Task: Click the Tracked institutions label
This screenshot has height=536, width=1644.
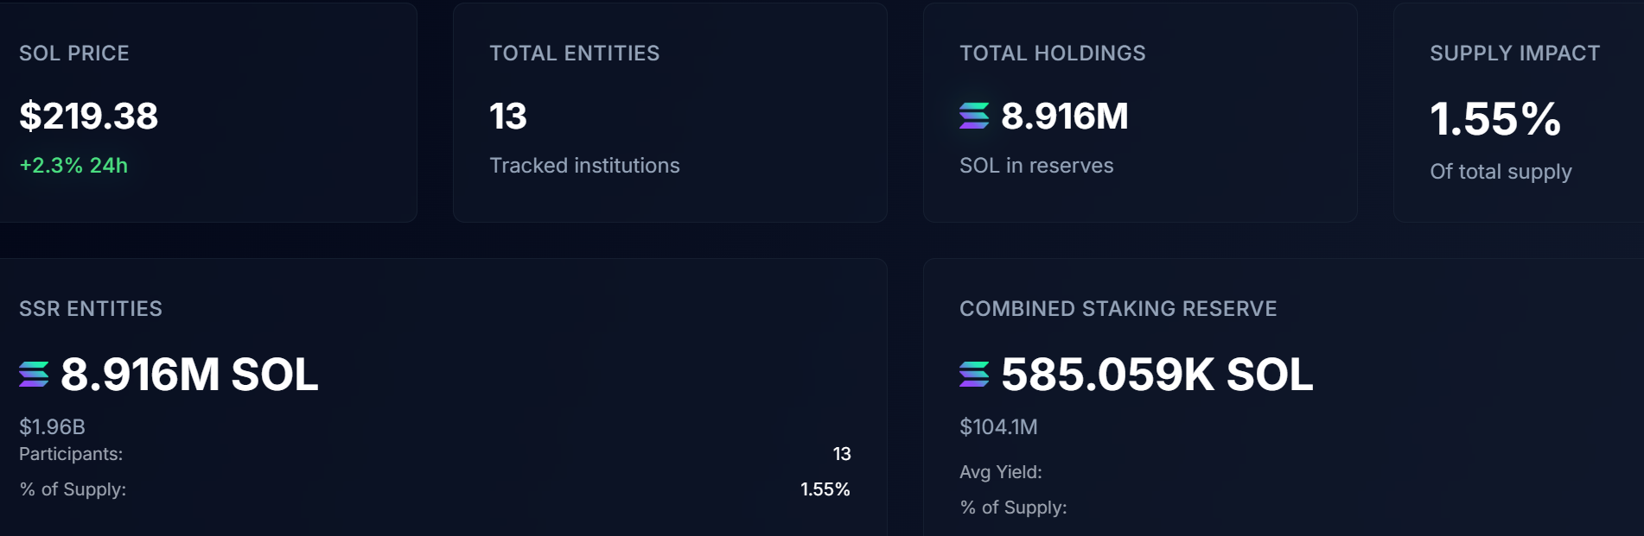Action: tap(584, 166)
